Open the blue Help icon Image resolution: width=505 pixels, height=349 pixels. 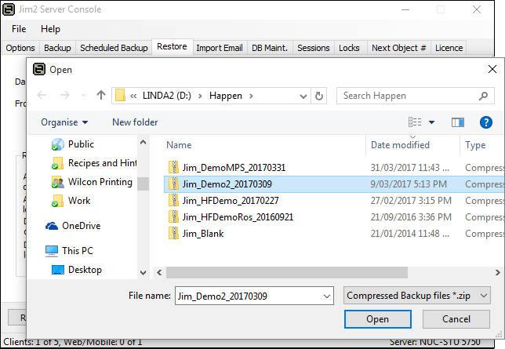pyautogui.click(x=485, y=122)
